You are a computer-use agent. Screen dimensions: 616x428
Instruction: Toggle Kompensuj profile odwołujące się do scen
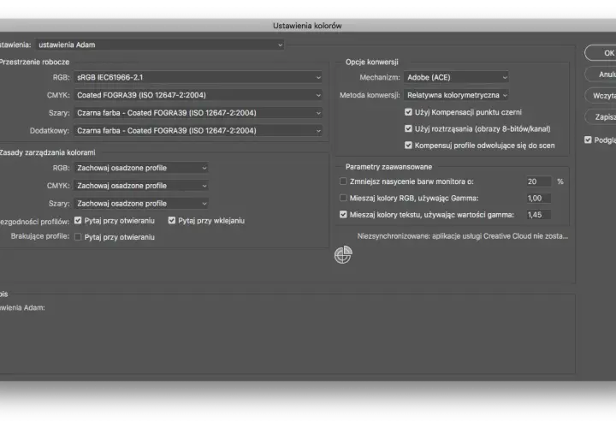408,145
